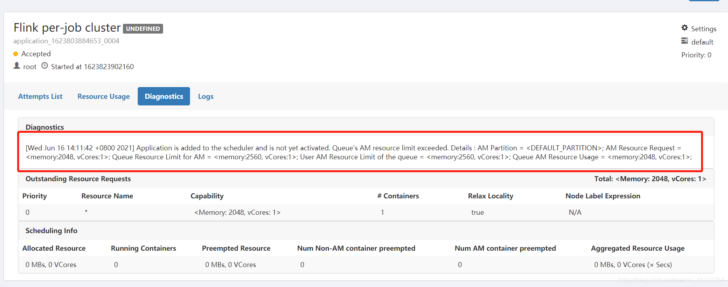Image resolution: width=728 pixels, height=287 pixels.
Task: Click the Priority: 0 label
Action: [x=696, y=55]
